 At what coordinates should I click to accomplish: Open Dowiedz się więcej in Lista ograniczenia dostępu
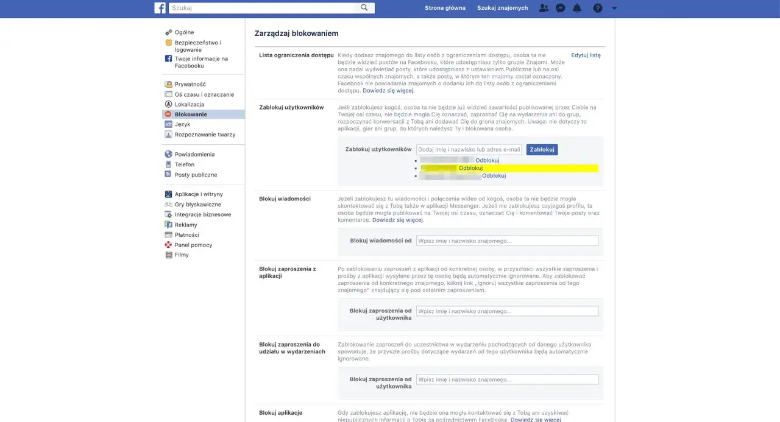(x=388, y=91)
